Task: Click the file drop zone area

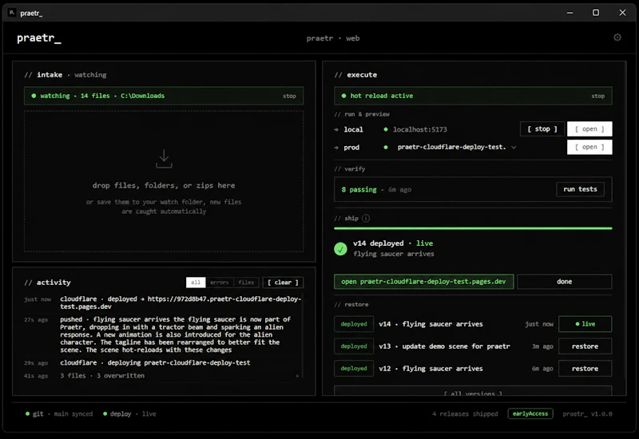Action: pyautogui.click(x=164, y=181)
